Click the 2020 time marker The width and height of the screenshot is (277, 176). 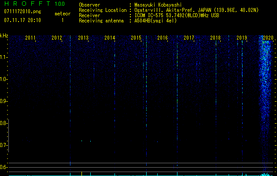(x=268, y=37)
